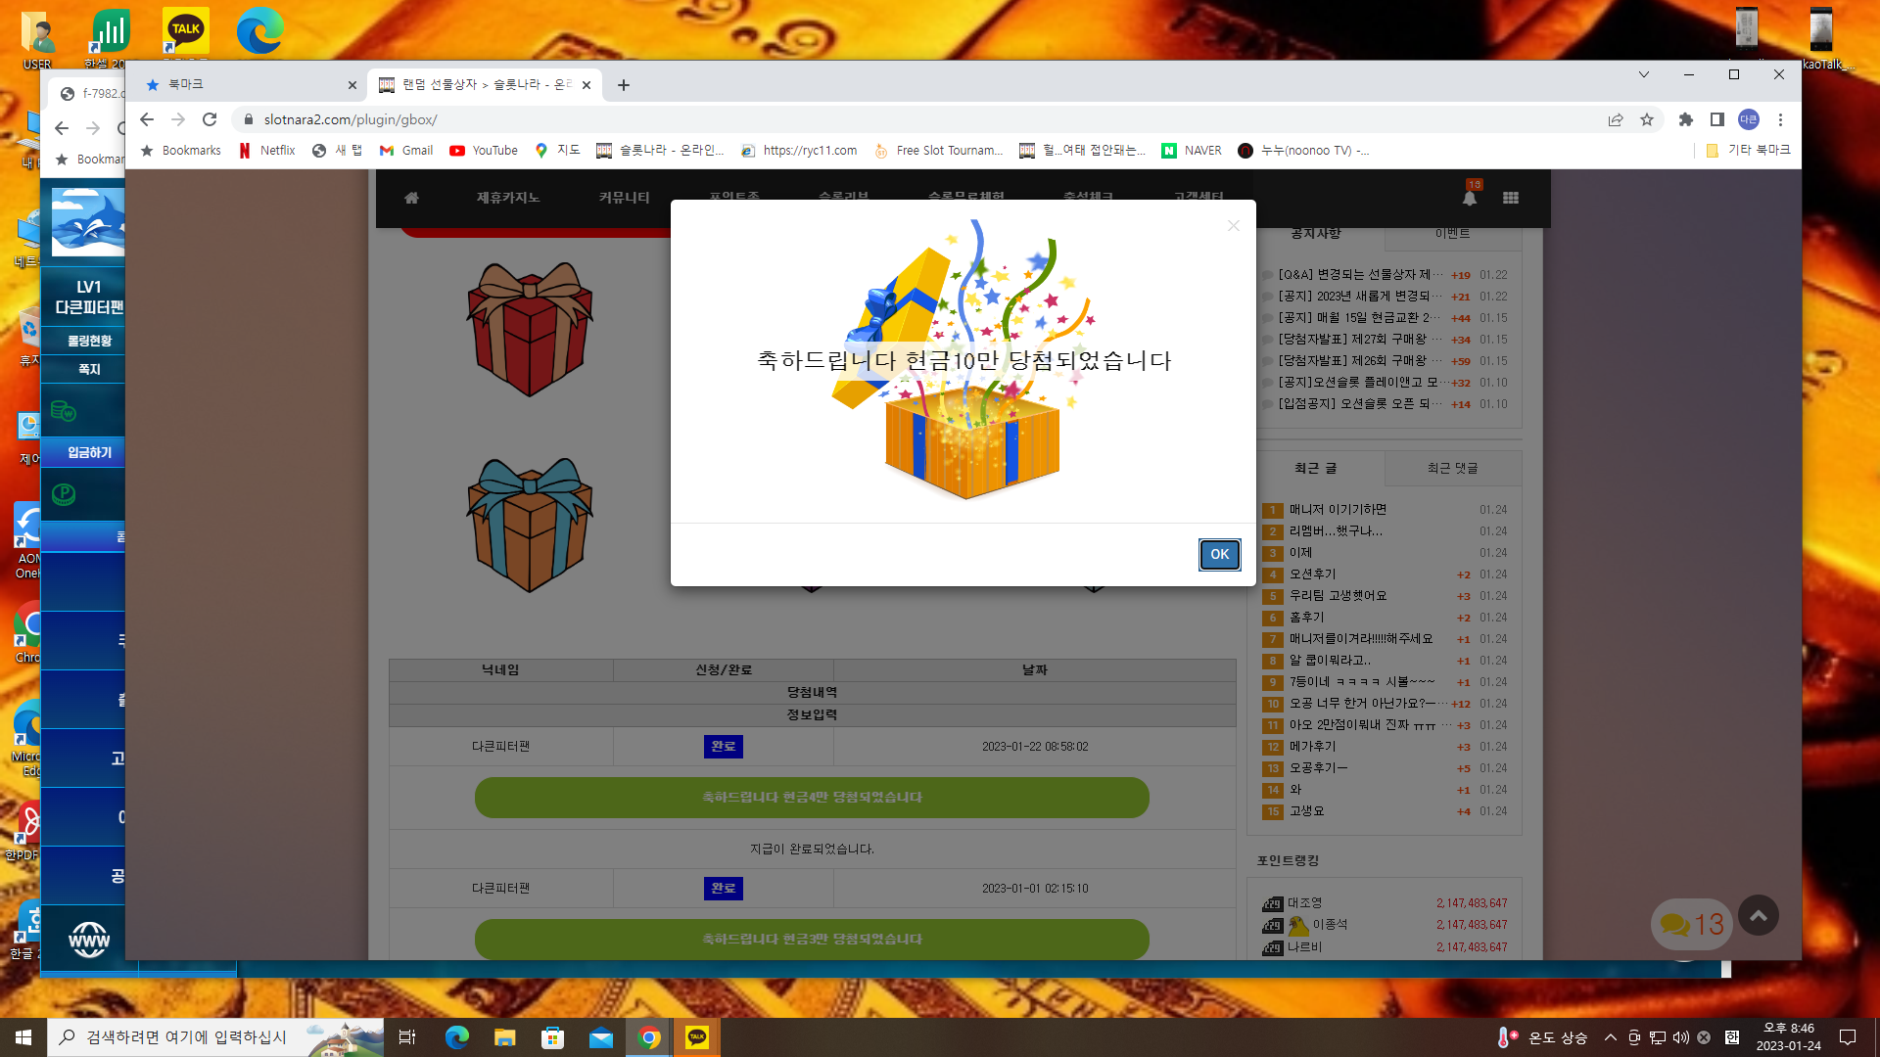Open notice 매월 15일 현금교환
1880x1057 pixels.
pyautogui.click(x=1359, y=318)
